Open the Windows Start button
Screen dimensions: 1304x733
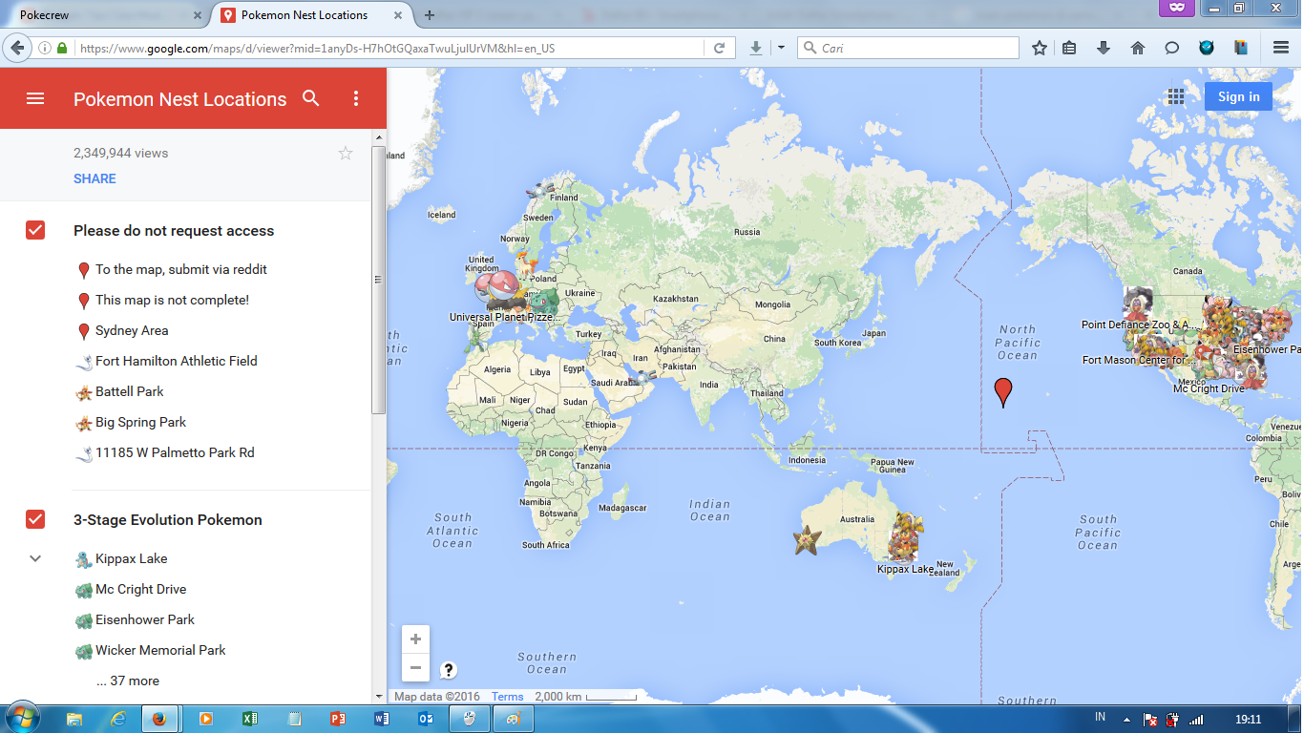[22, 718]
